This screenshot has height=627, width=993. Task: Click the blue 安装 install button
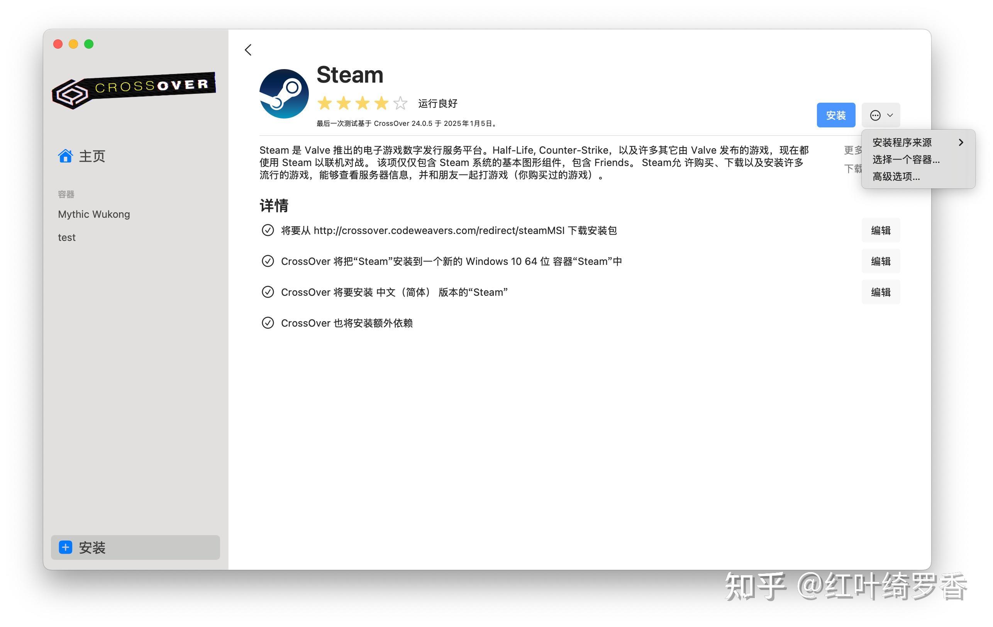836,115
